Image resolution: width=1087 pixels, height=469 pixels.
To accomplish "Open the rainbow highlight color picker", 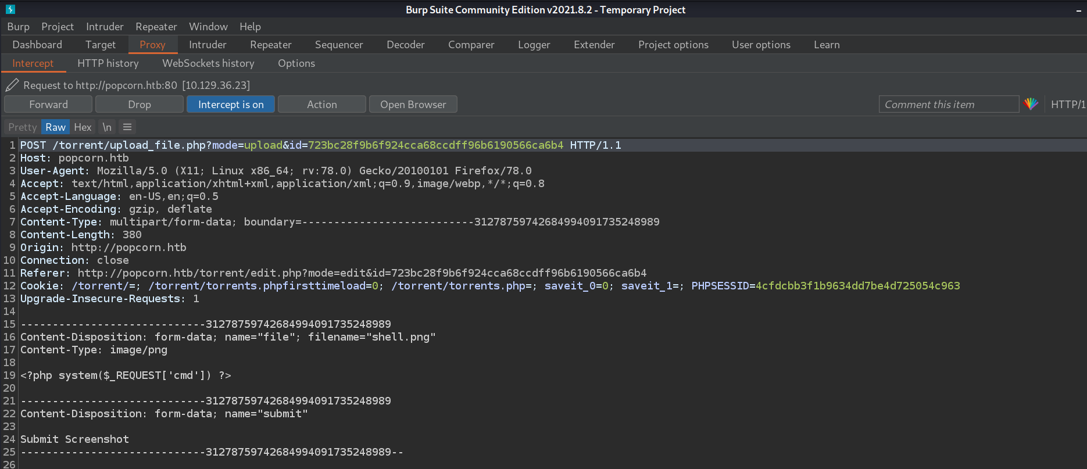I will [x=1031, y=104].
